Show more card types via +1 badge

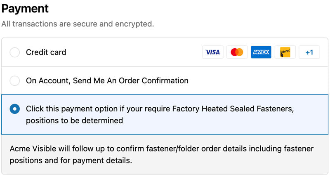coord(309,52)
